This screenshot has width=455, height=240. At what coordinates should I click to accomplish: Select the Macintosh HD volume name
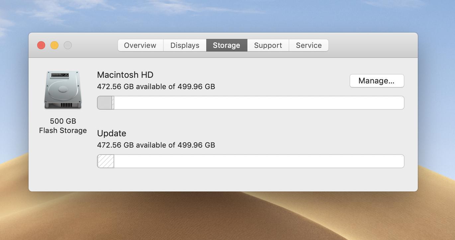click(x=125, y=75)
